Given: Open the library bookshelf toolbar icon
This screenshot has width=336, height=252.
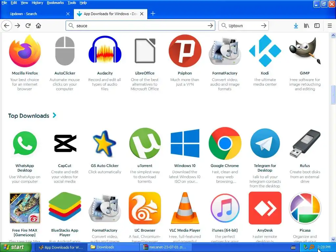Looking at the screenshot, I should coord(306,26).
